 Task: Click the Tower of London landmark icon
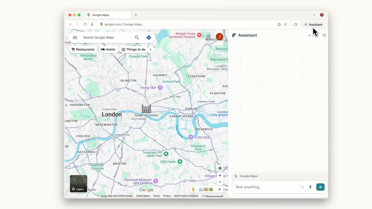(146, 109)
